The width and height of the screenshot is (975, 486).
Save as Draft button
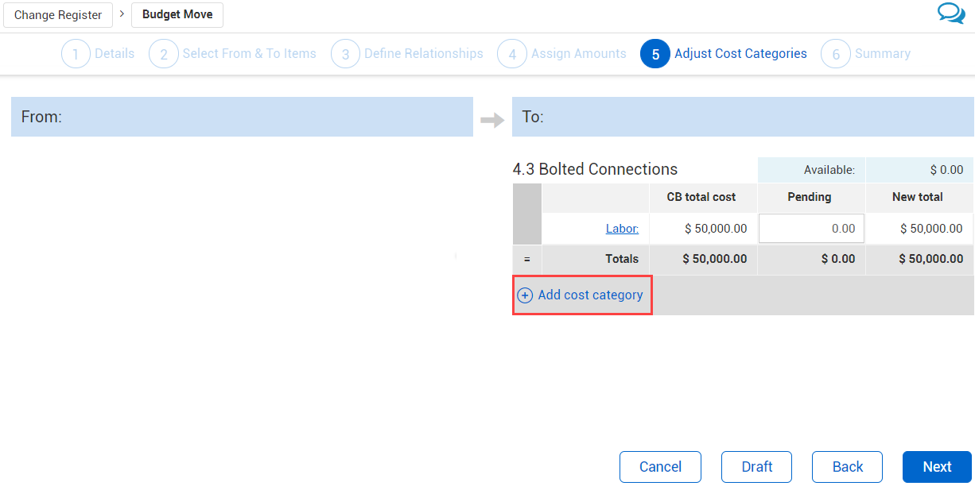point(757,467)
